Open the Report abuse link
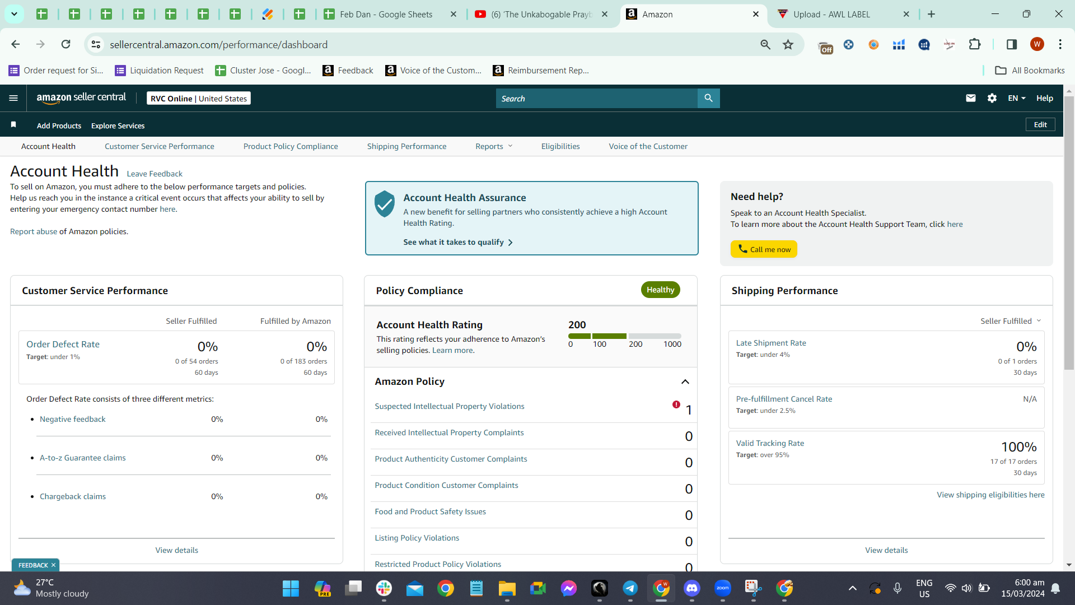1075x605 pixels. tap(34, 231)
